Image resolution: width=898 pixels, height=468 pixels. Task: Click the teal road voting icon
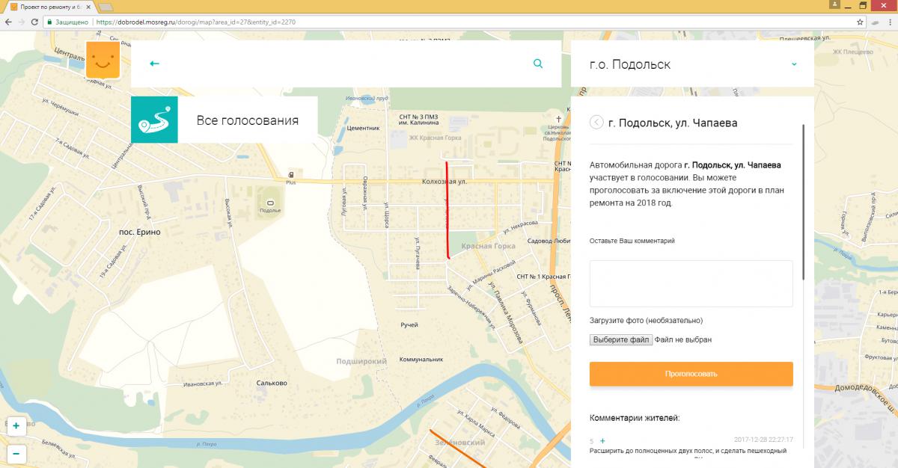coord(154,120)
